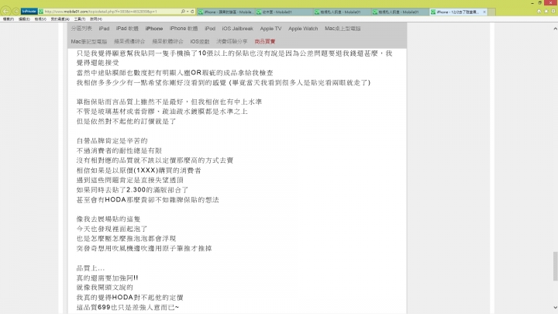Screen dimensions: 558x314
Task: Open the red 商品買賣 link
Action: (x=265, y=42)
